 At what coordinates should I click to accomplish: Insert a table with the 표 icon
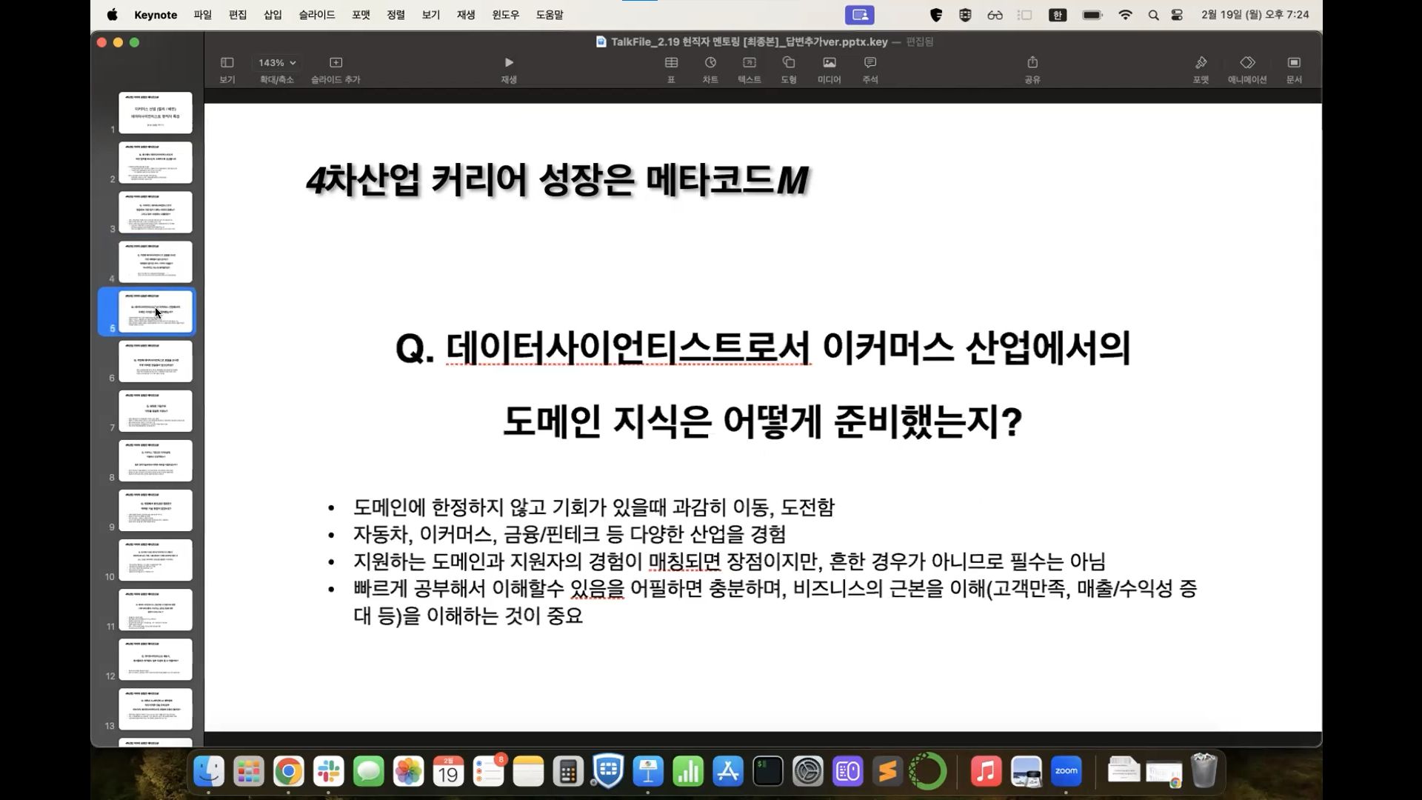coord(671,63)
